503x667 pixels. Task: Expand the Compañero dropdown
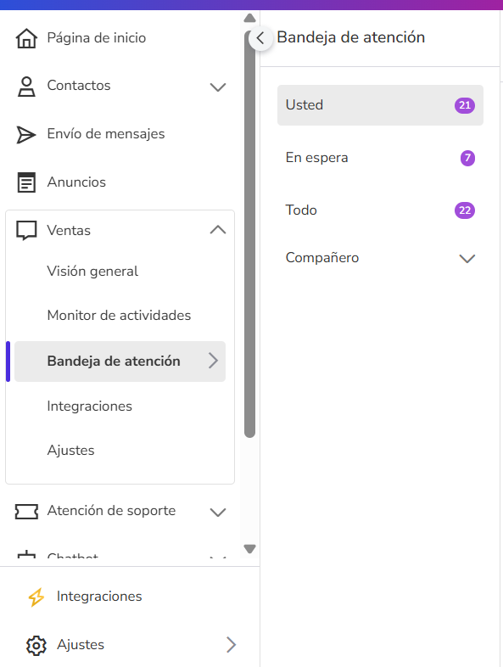[x=467, y=258]
